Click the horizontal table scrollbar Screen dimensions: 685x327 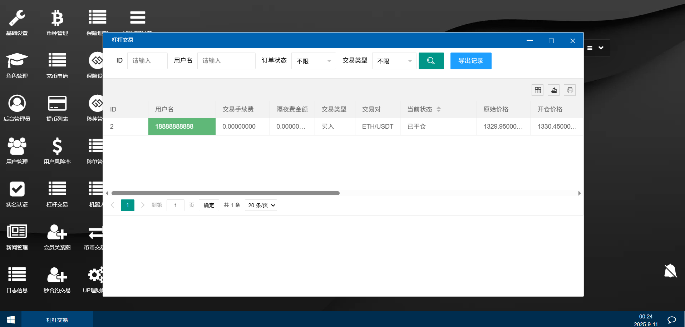pyautogui.click(x=225, y=193)
